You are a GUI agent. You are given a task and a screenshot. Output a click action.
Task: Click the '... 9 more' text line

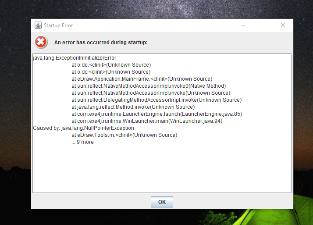point(83,142)
